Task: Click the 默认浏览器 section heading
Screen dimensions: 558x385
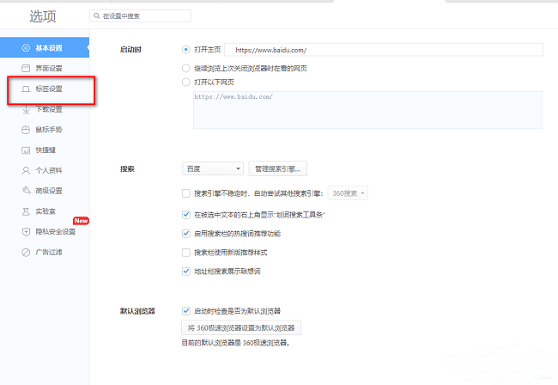Action: (x=137, y=311)
